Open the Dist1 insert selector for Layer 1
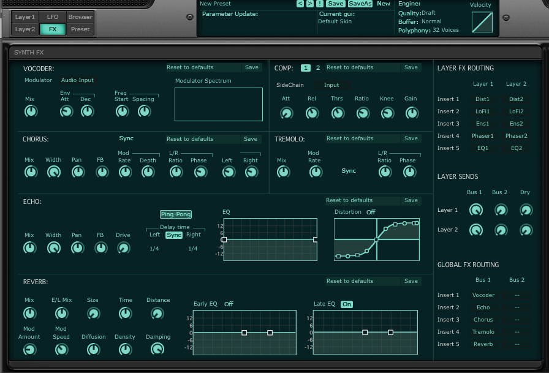The width and height of the screenshot is (549, 373). (483, 99)
